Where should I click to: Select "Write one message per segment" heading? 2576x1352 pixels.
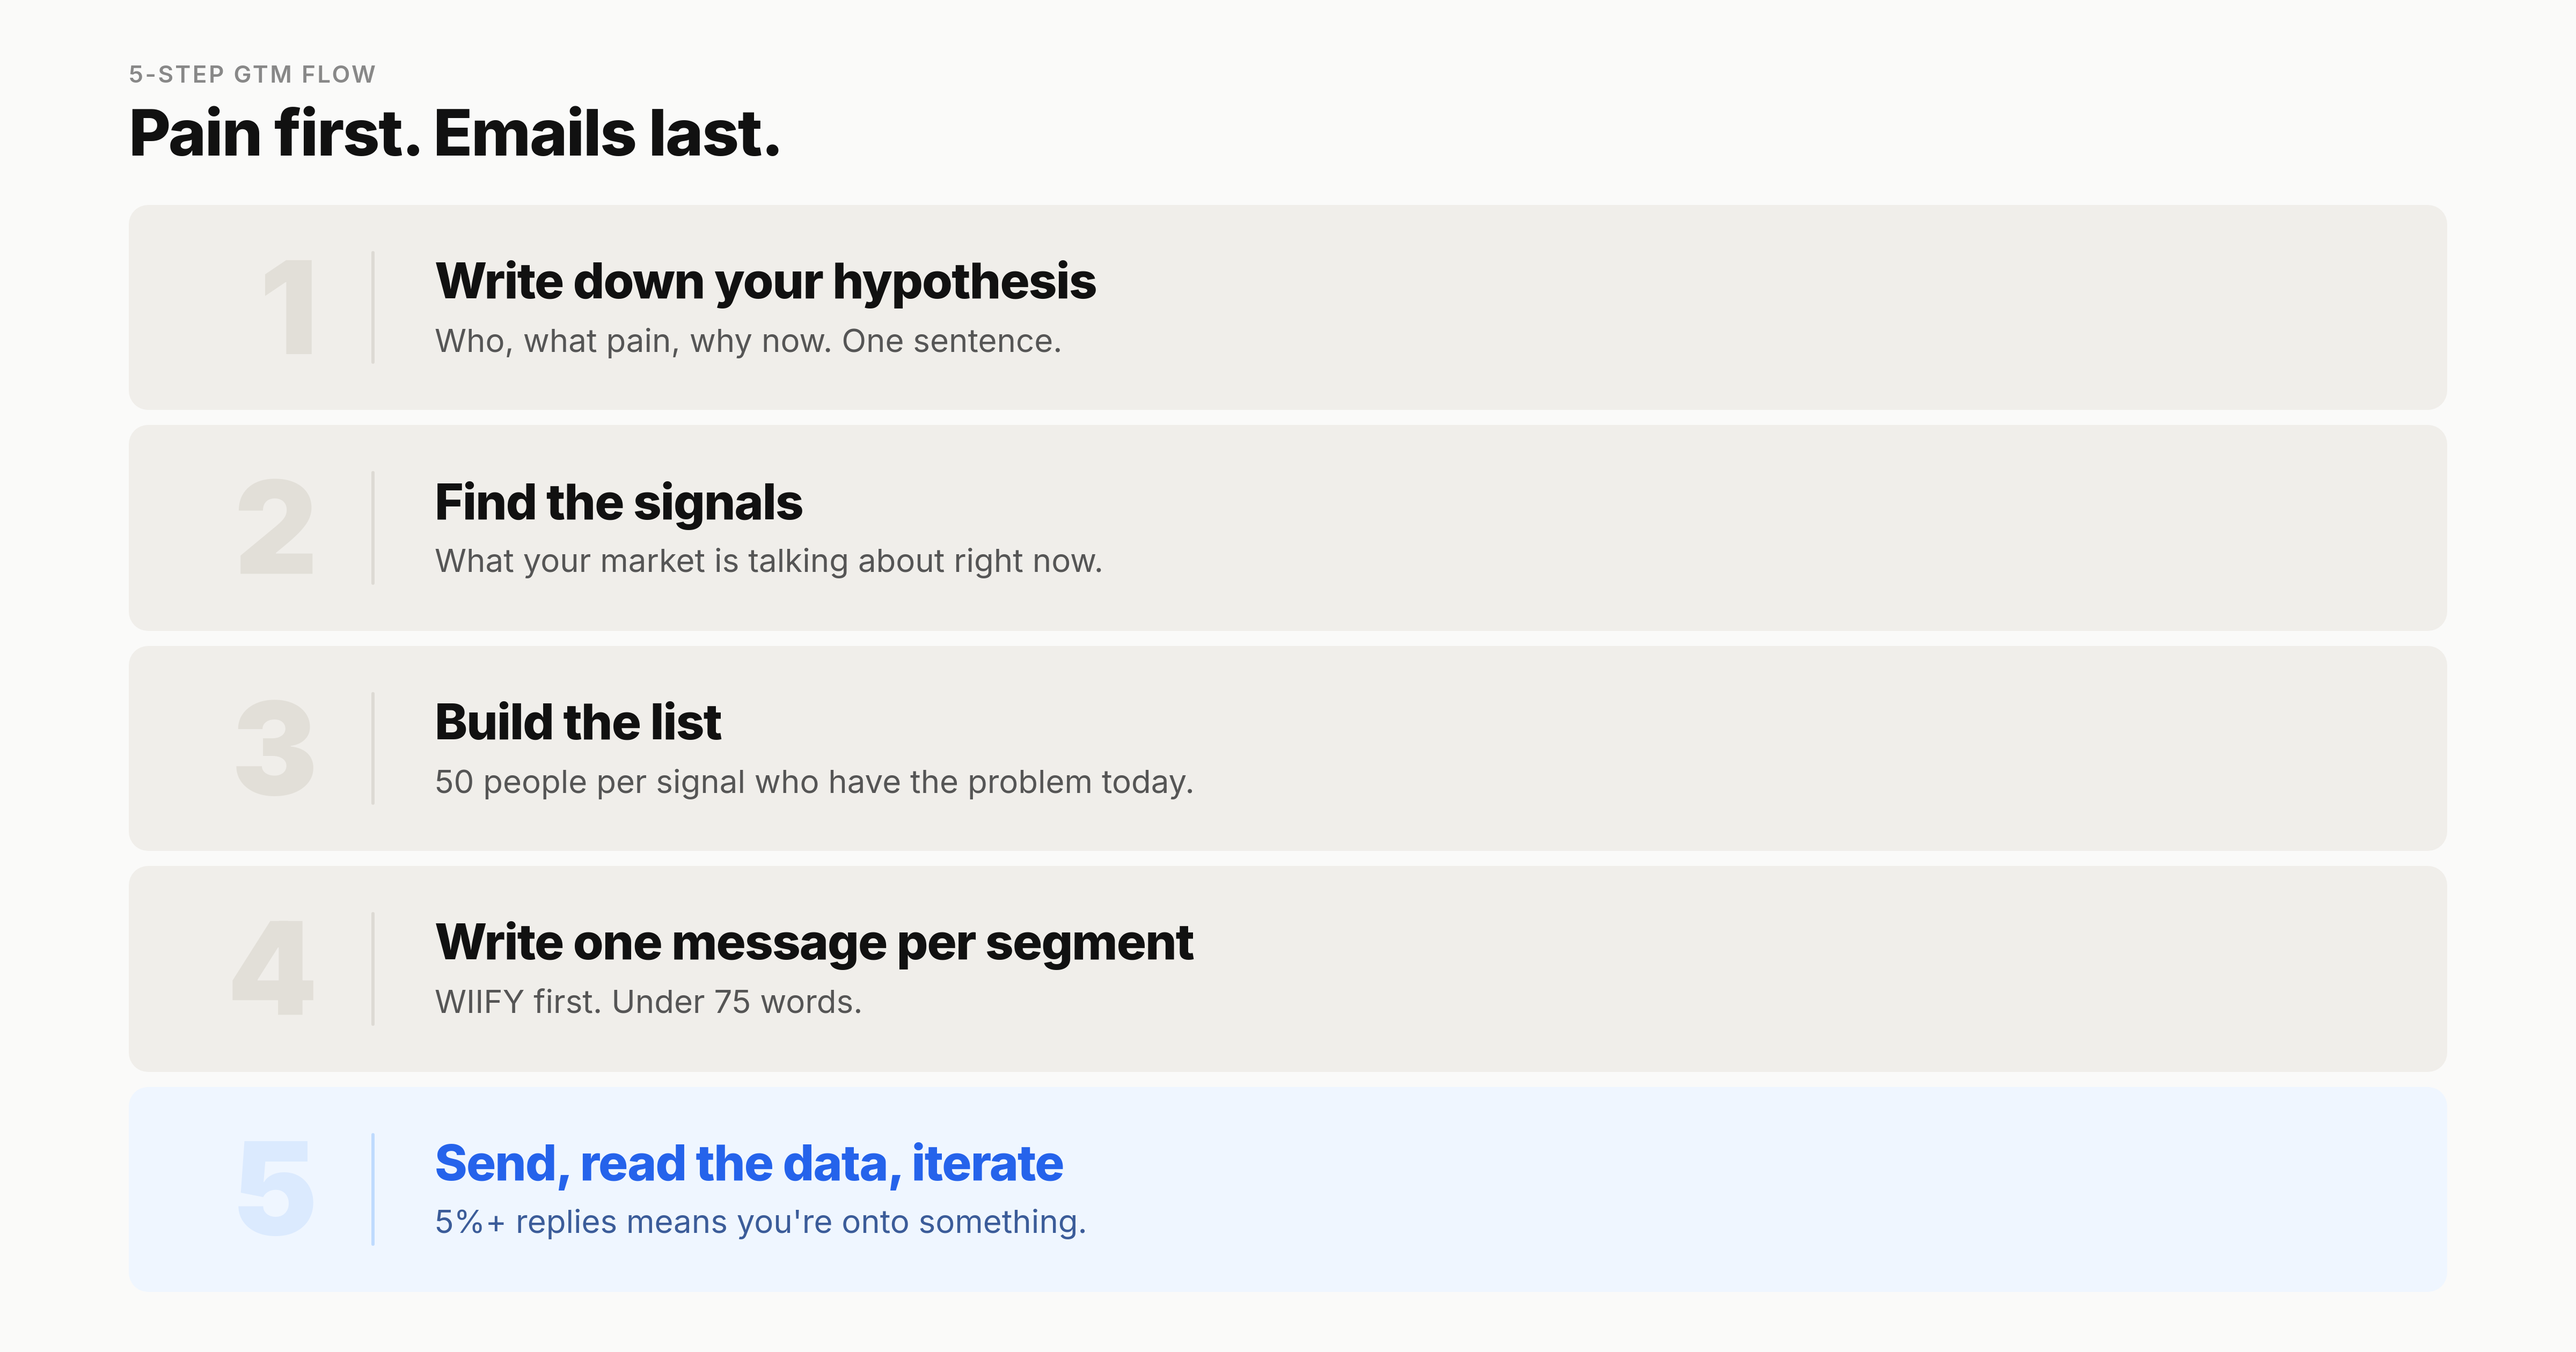coord(814,942)
